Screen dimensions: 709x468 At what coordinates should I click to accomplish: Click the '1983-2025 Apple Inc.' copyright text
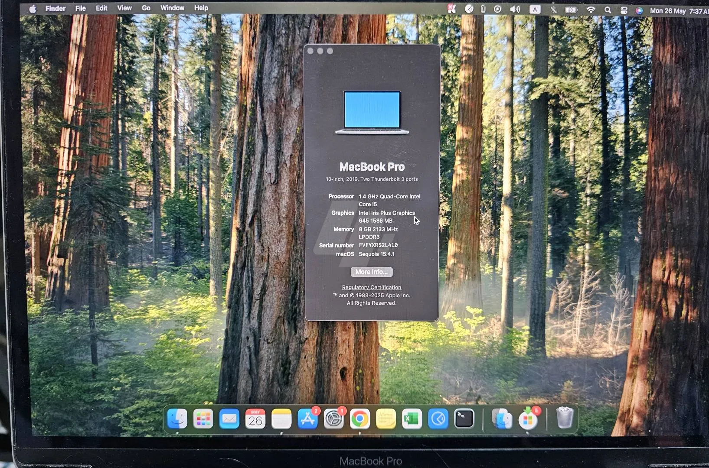coord(383,296)
